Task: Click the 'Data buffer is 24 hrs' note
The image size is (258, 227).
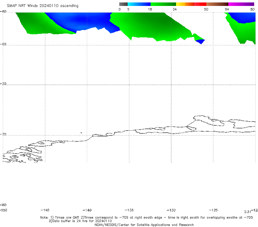Action: pos(80,221)
